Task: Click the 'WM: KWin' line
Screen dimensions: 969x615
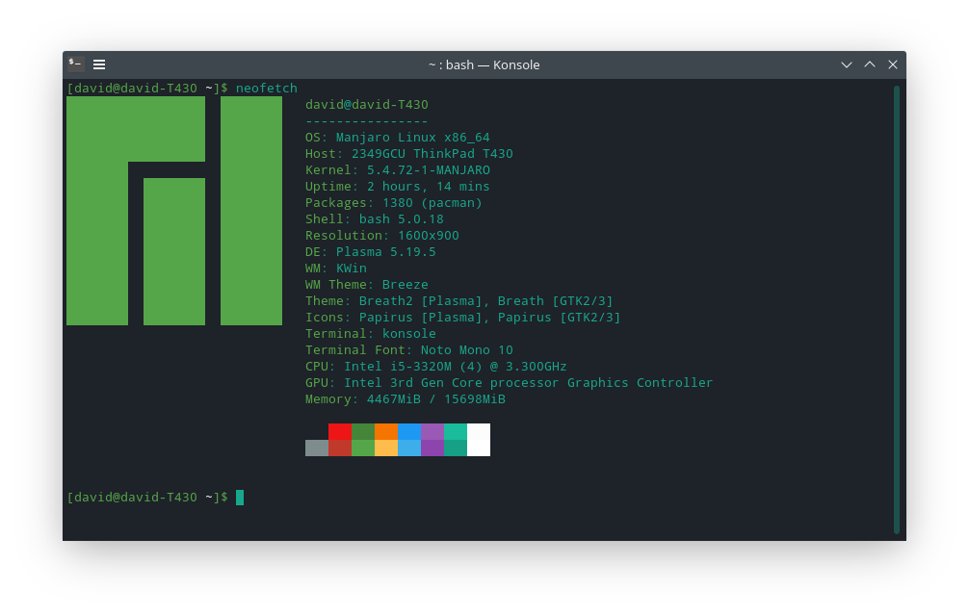Action: click(336, 268)
